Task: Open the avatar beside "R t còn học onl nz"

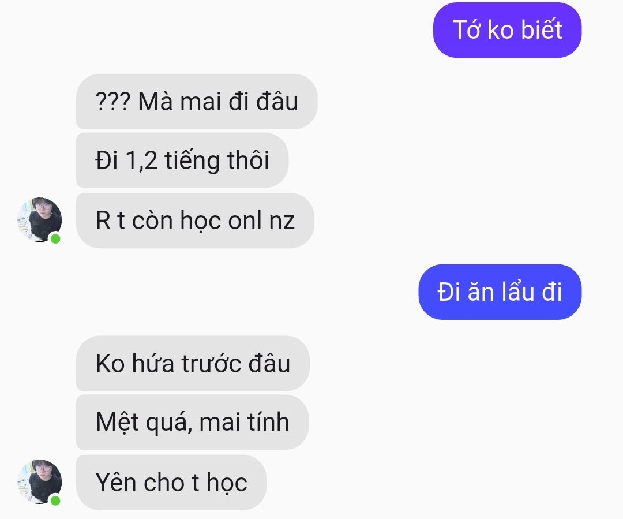Action: tap(40, 220)
